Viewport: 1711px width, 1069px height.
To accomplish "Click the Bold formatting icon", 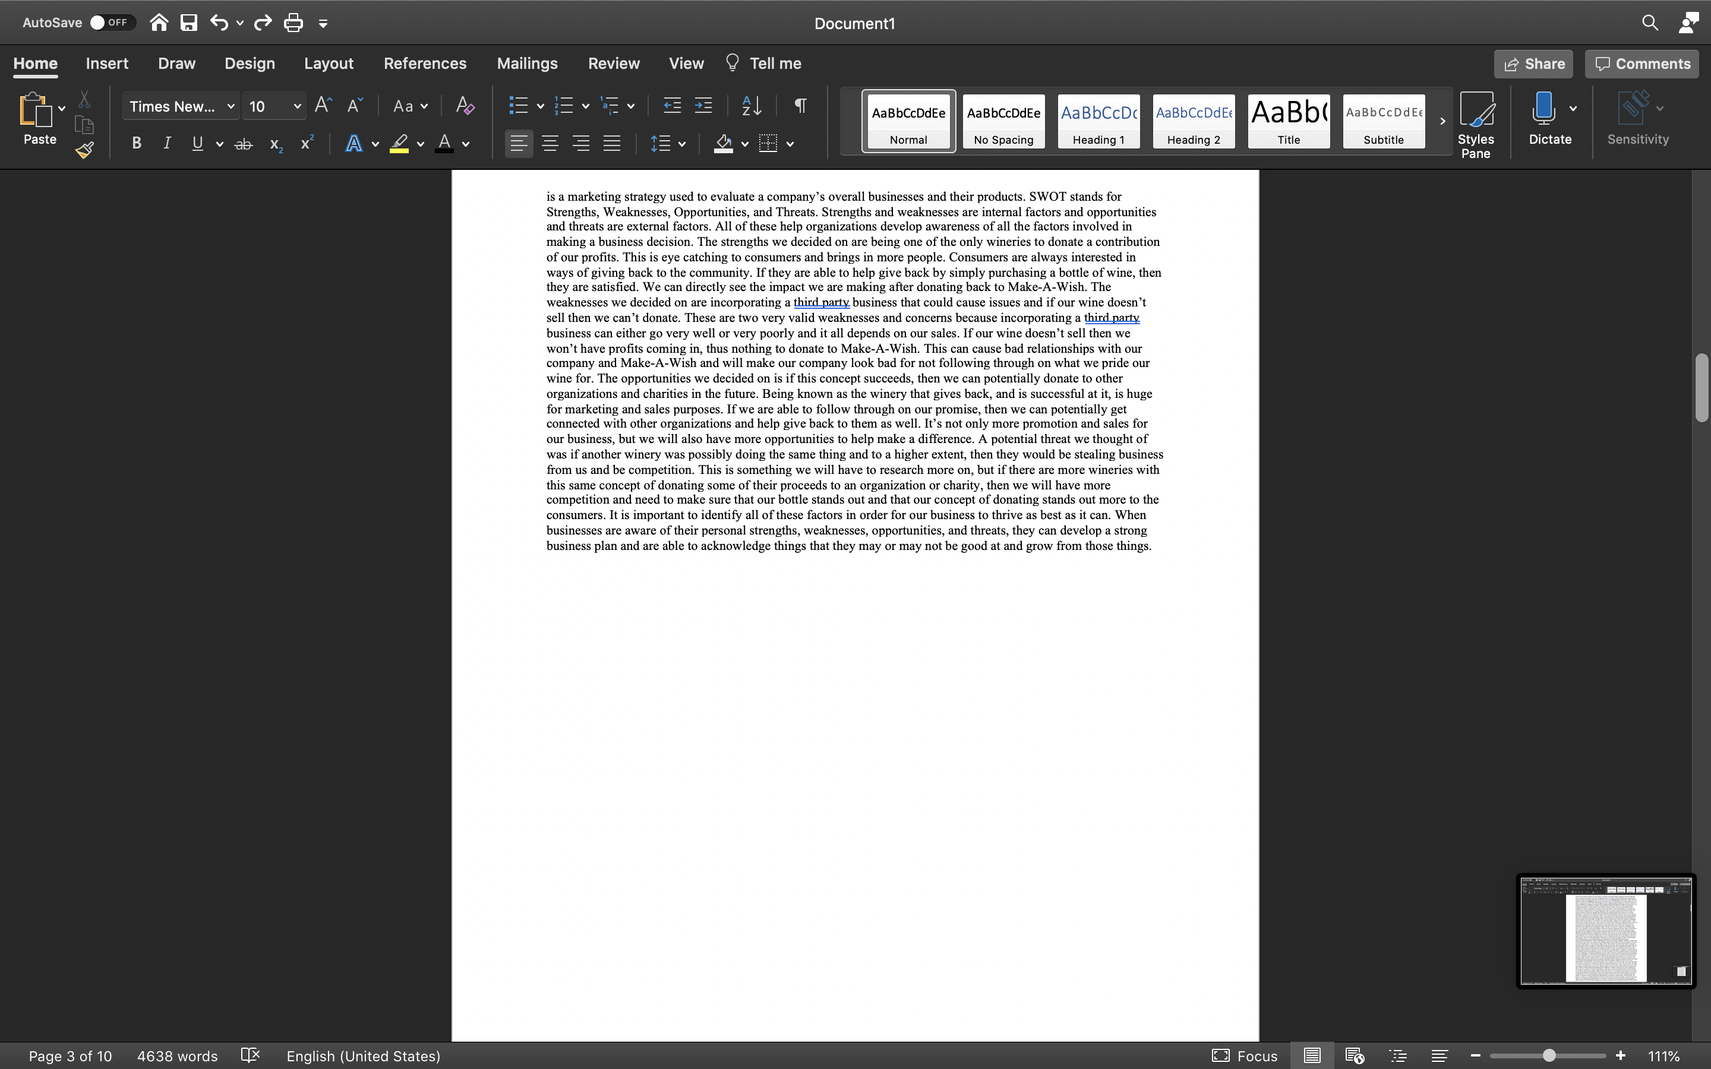I will click(x=137, y=146).
